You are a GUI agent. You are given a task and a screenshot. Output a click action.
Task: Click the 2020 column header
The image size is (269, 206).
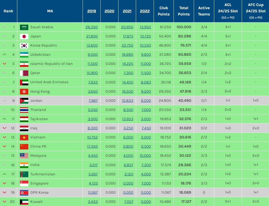[x=109, y=11]
